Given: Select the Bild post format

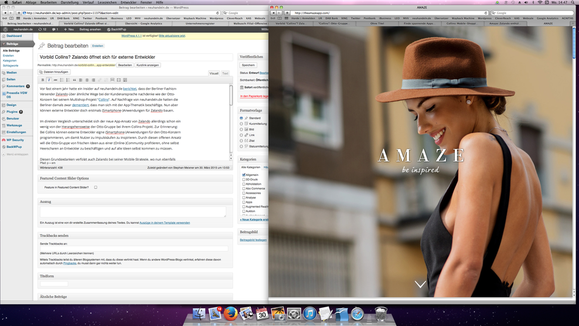Looking at the screenshot, I should pos(241,130).
